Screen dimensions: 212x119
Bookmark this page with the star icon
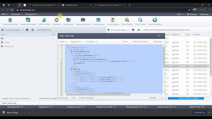coord(189,10)
